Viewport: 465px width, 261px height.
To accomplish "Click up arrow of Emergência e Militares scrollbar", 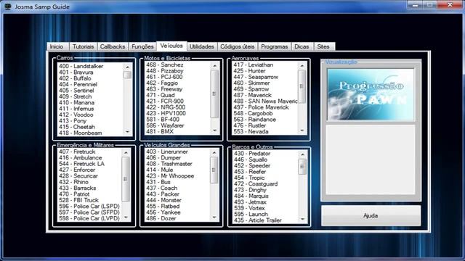I will tap(126, 153).
